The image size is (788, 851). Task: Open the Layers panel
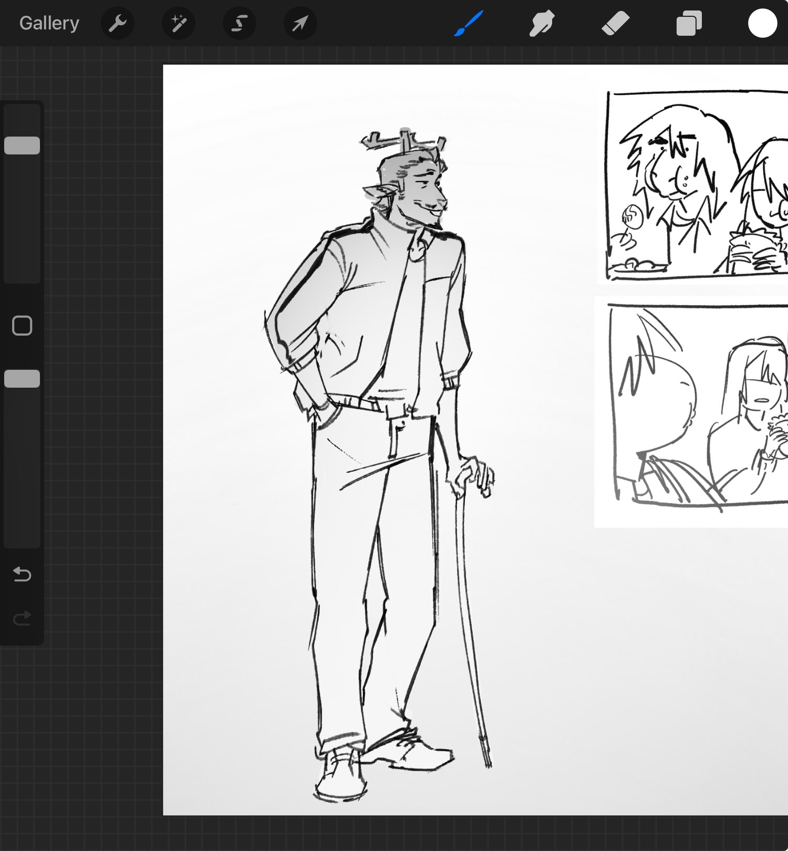(689, 24)
